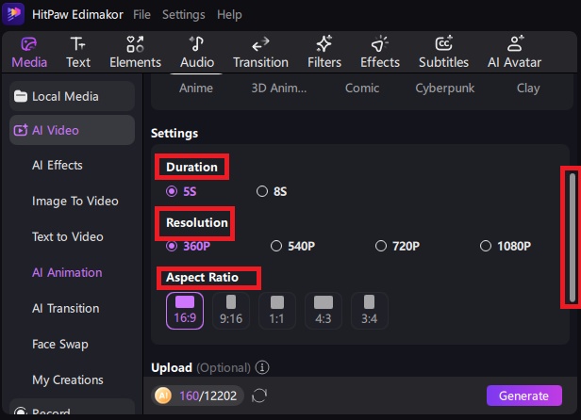Select the 9:16 aspect ratio

pyautogui.click(x=230, y=310)
